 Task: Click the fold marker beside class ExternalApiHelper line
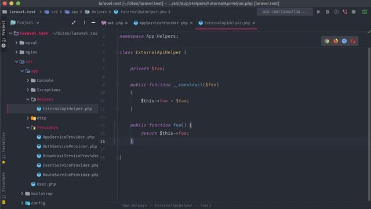[x=117, y=52]
